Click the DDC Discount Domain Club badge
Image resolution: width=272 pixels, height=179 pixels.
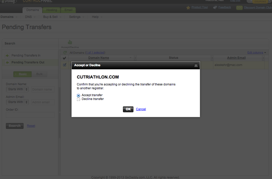239,8
